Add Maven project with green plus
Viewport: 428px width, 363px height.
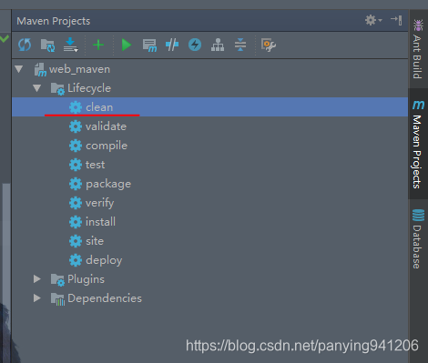98,45
